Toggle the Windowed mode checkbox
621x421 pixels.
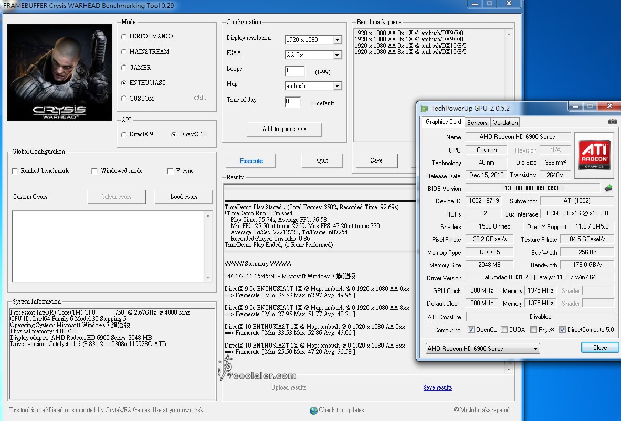click(94, 171)
